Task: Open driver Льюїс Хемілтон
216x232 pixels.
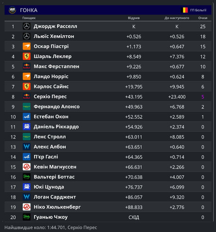Action: [x=54, y=36]
